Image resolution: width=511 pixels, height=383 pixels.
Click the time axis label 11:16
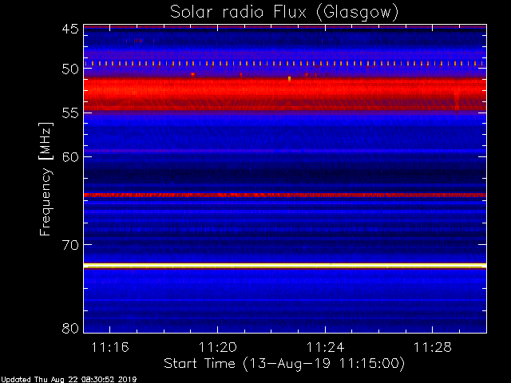pos(110,348)
